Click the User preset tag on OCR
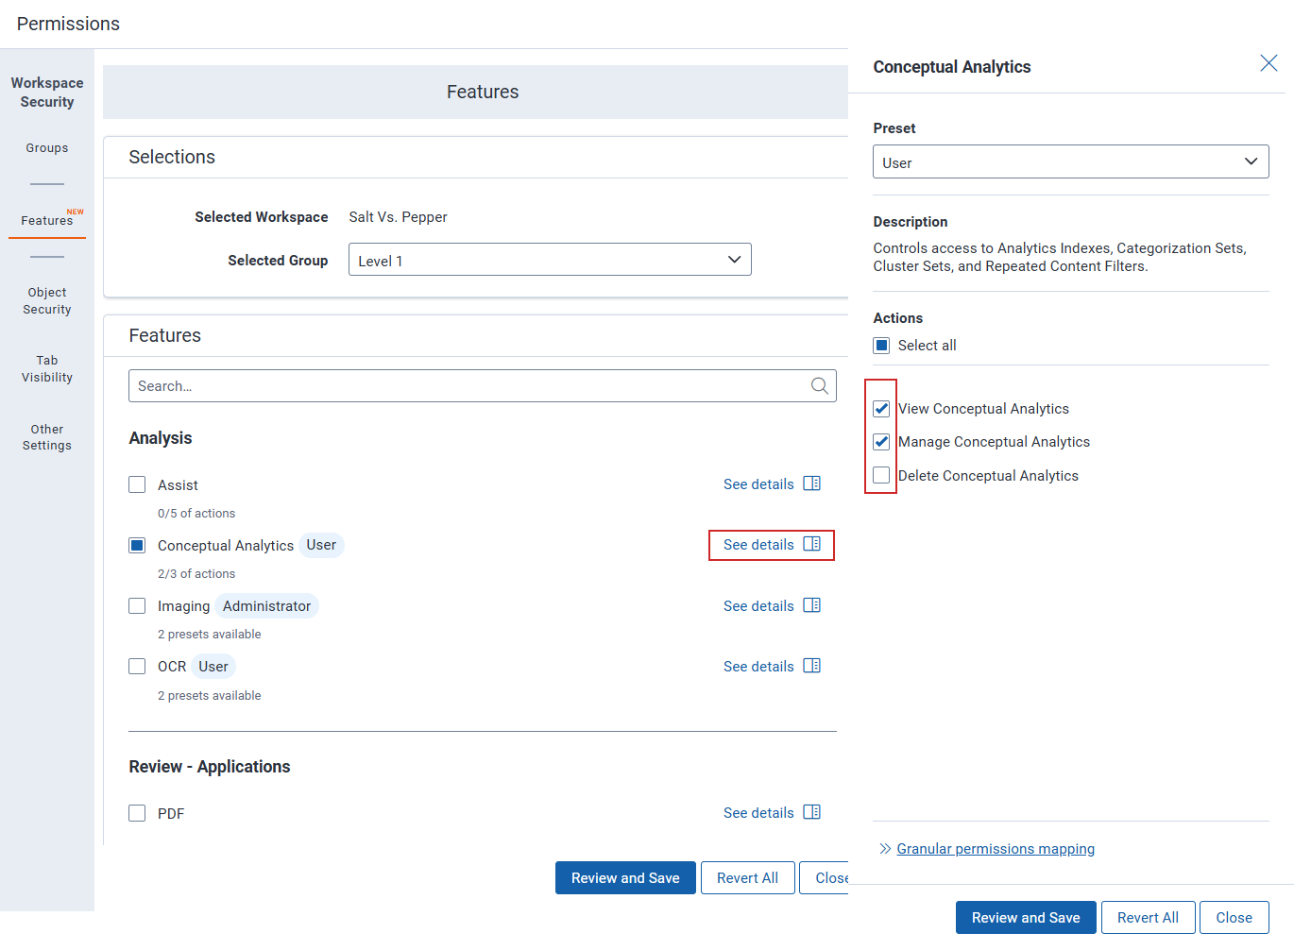Viewport: 1294px width, 950px height. point(213,666)
